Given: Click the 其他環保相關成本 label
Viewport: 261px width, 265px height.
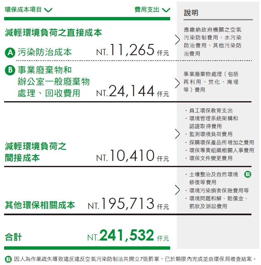Looking at the screenshot, I should pyautogui.click(x=40, y=205).
